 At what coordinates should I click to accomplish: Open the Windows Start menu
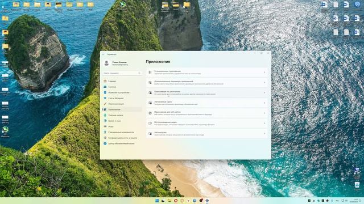tap(157, 201)
